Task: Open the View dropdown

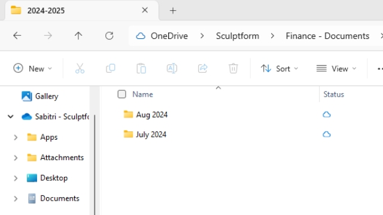Action: point(336,69)
